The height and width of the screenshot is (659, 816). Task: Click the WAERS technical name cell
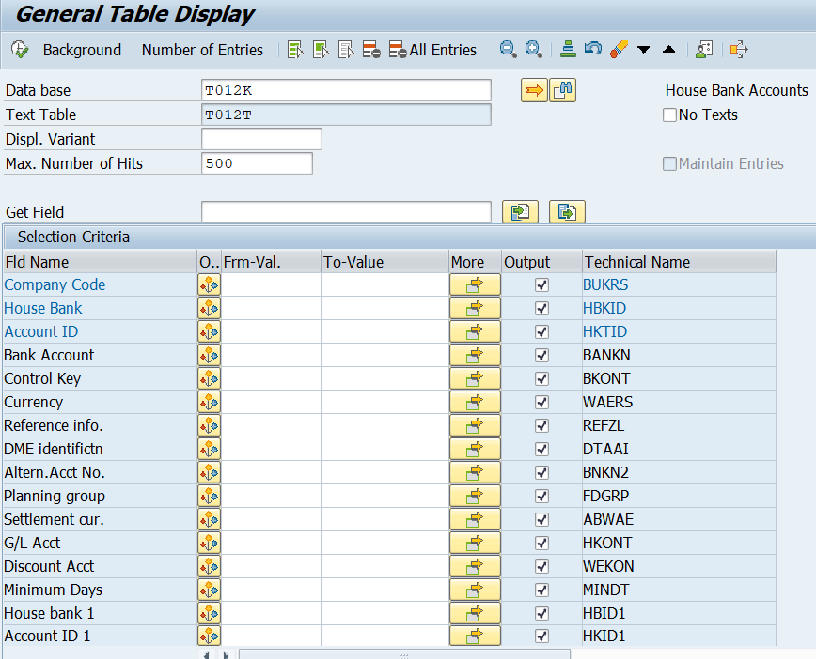pos(679,403)
